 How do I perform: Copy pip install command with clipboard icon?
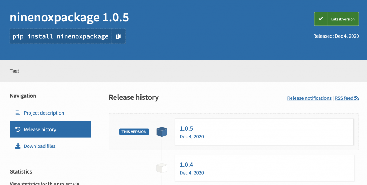tap(118, 36)
